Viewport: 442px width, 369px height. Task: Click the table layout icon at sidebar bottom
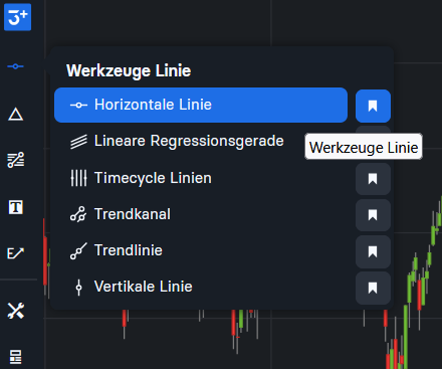point(16,357)
